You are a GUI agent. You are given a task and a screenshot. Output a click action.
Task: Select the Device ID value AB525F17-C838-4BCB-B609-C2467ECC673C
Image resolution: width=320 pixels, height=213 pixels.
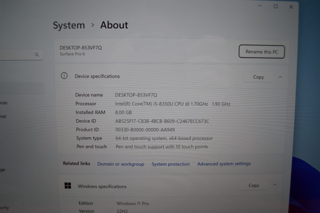pyautogui.click(x=162, y=121)
